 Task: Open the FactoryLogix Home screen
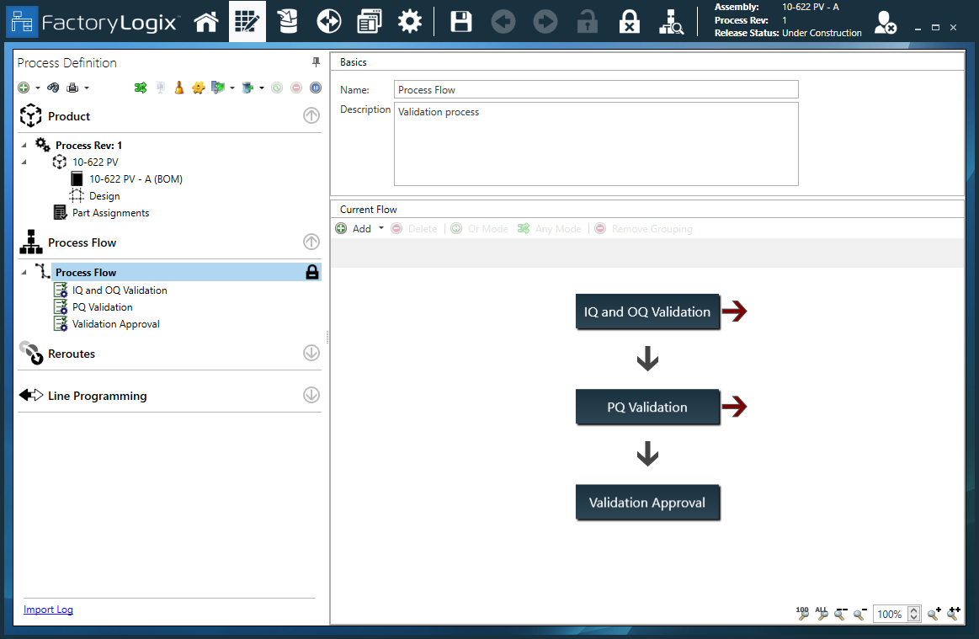206,21
